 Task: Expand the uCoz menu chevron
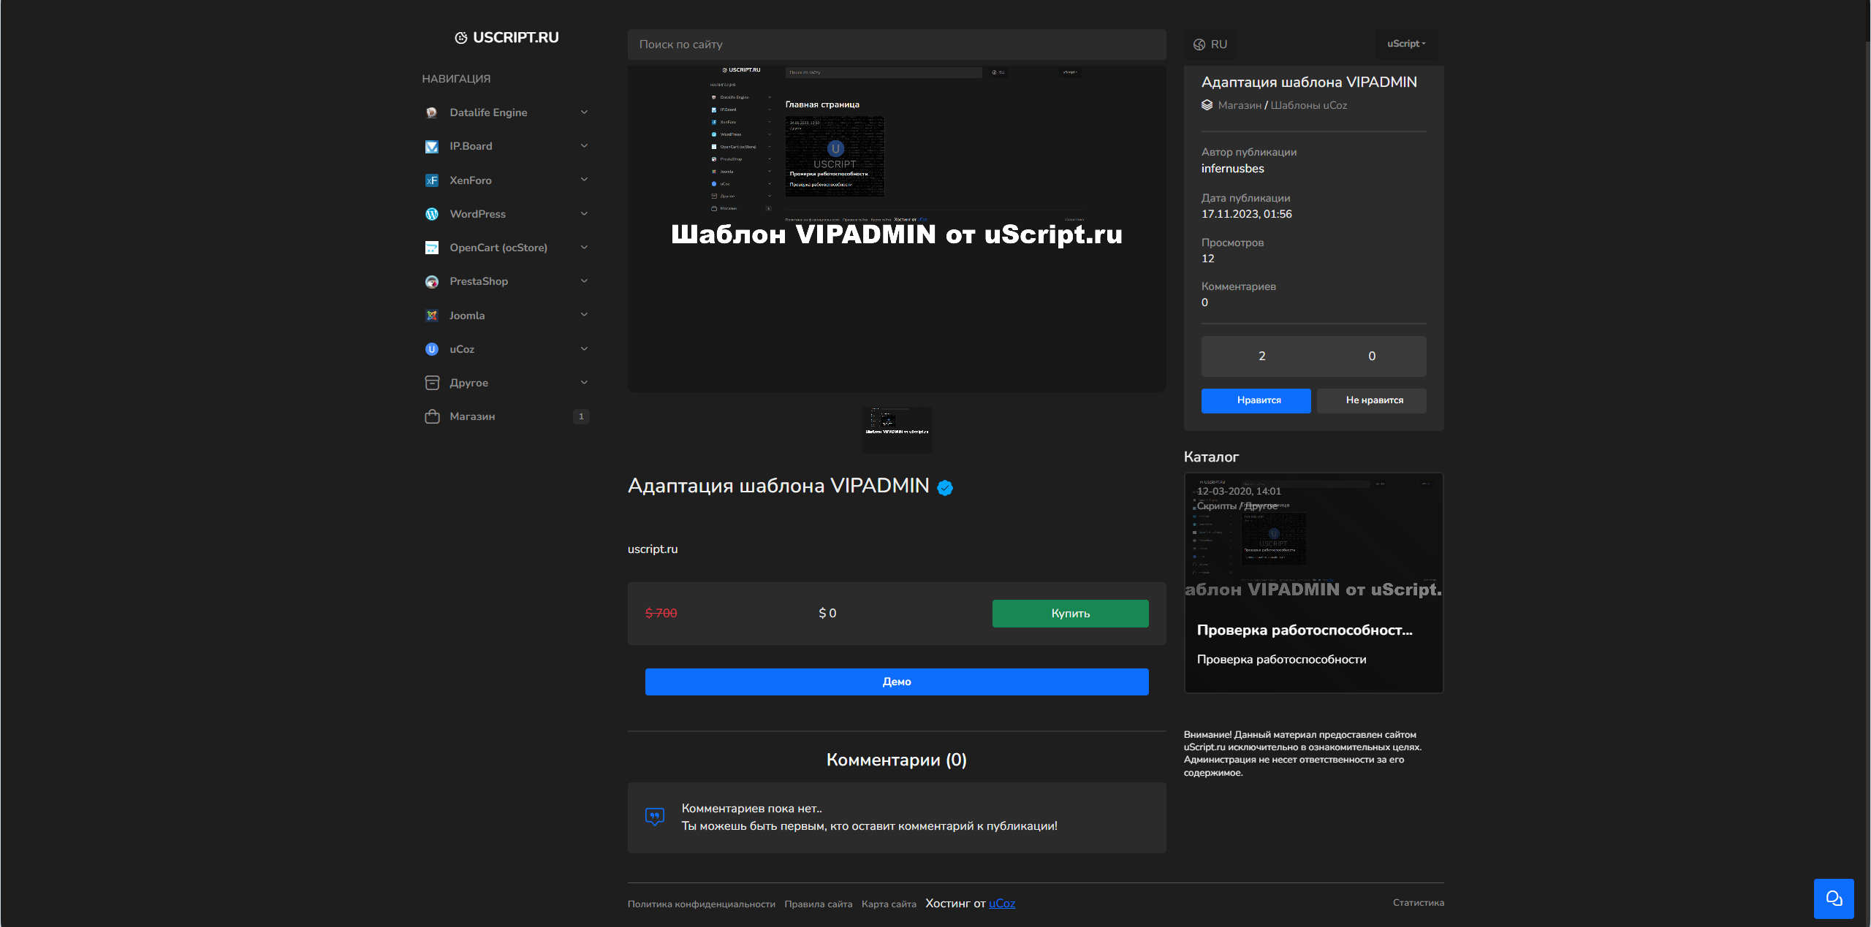[x=584, y=349]
